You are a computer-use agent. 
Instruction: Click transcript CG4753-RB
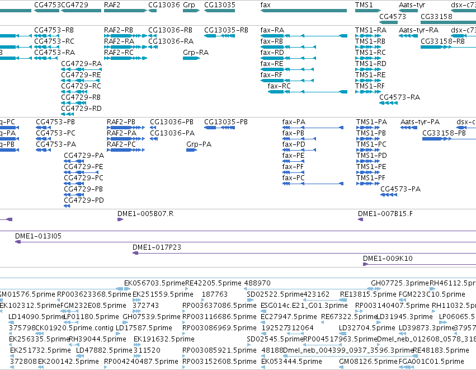point(54,30)
